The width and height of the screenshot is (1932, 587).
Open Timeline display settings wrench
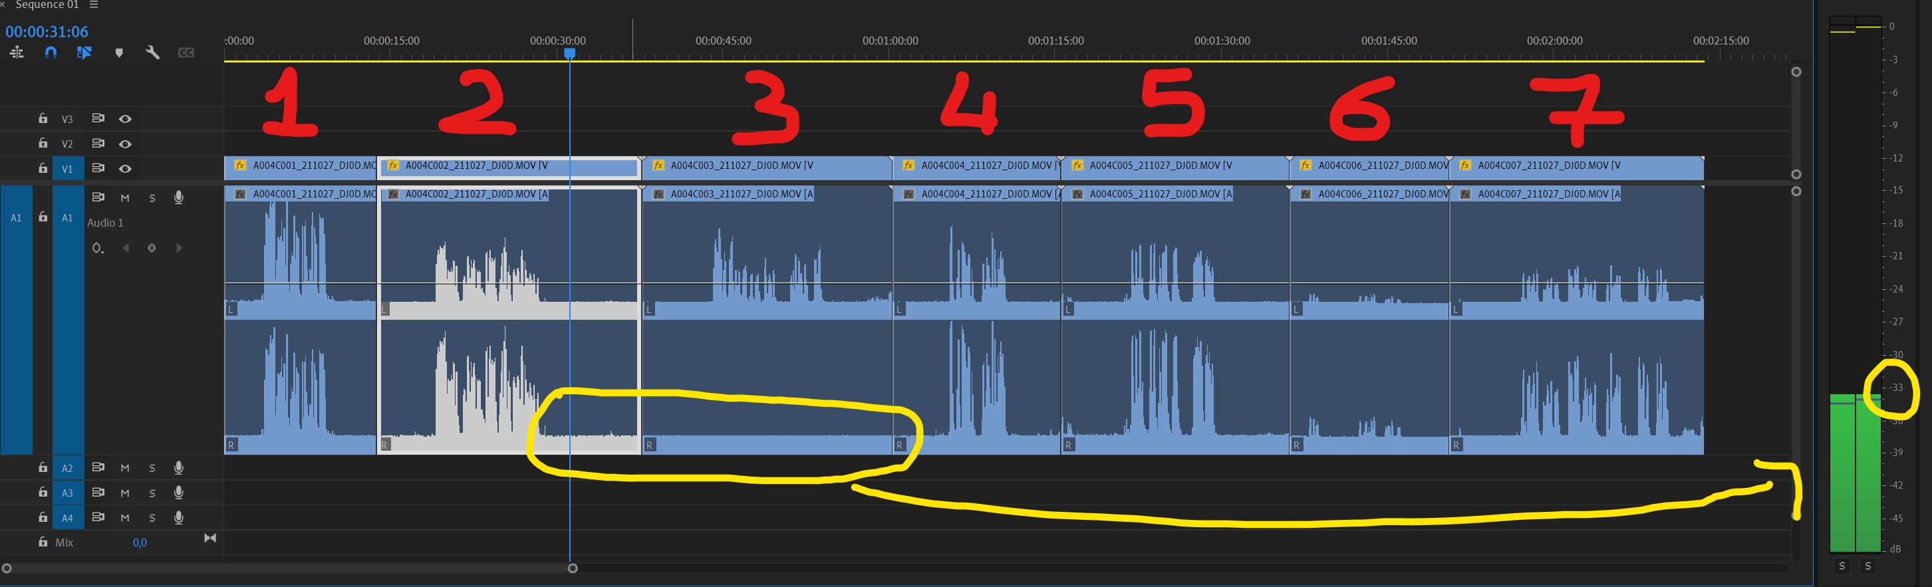point(152,53)
